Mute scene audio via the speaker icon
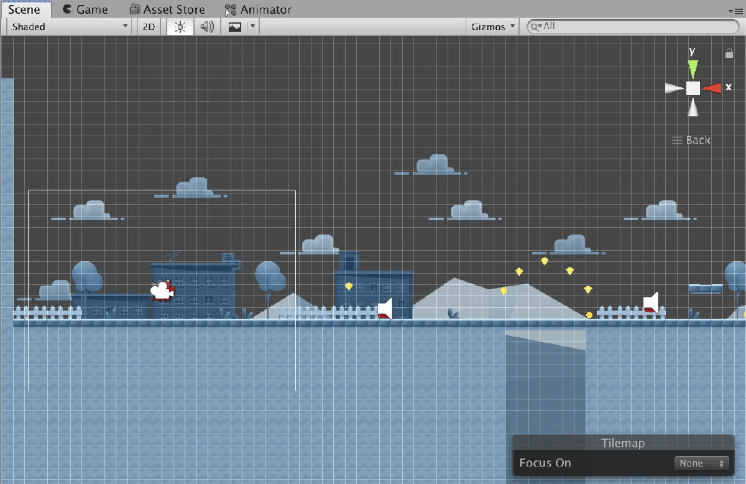The width and height of the screenshot is (746, 484). click(207, 26)
